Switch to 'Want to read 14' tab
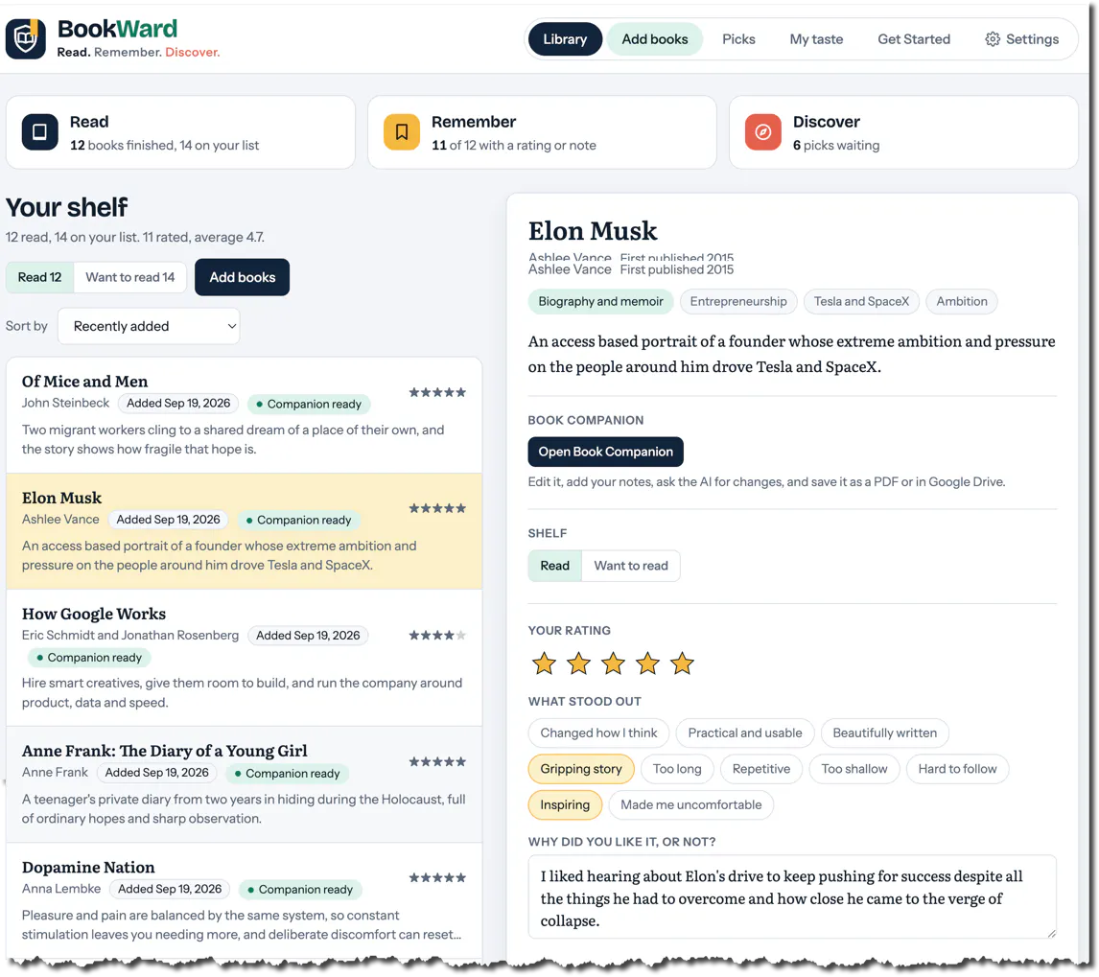Image resolution: width=1099 pixels, height=977 pixels. click(x=130, y=277)
